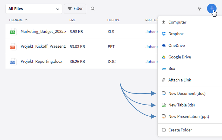Screen dimensions: 222x140
Task: Sort by the Size column header
Action: [73, 20]
